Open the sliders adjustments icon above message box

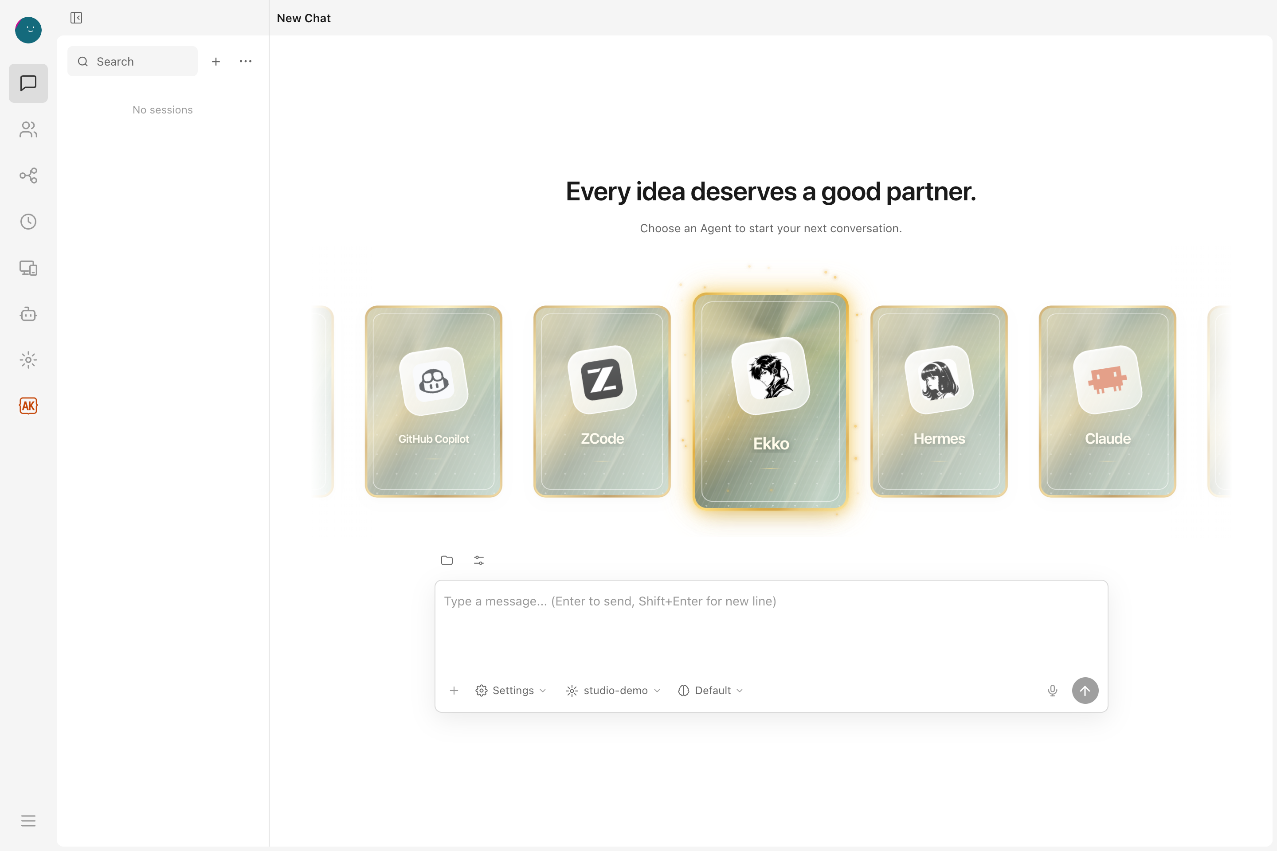[479, 560]
